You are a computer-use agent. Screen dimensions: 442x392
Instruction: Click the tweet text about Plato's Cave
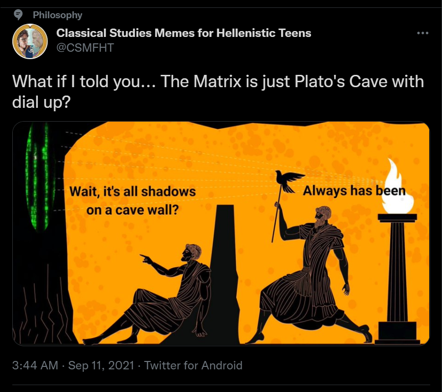[218, 92]
